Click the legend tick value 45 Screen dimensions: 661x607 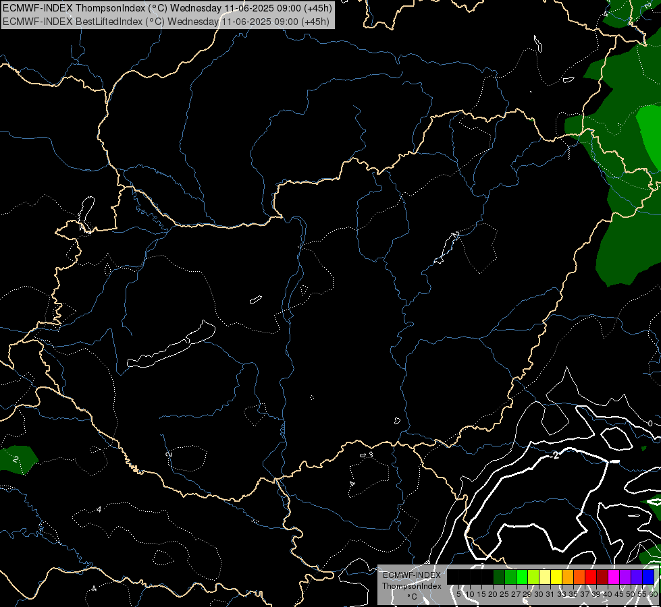(620, 594)
